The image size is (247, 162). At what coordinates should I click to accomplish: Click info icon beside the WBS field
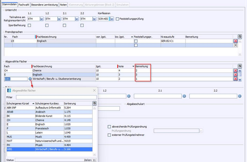(30, 79)
